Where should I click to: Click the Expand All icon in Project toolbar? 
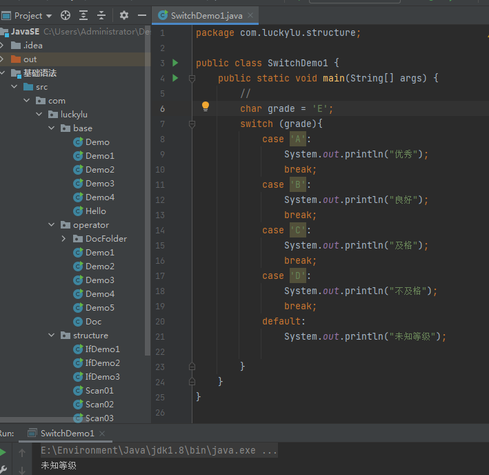tap(83, 15)
